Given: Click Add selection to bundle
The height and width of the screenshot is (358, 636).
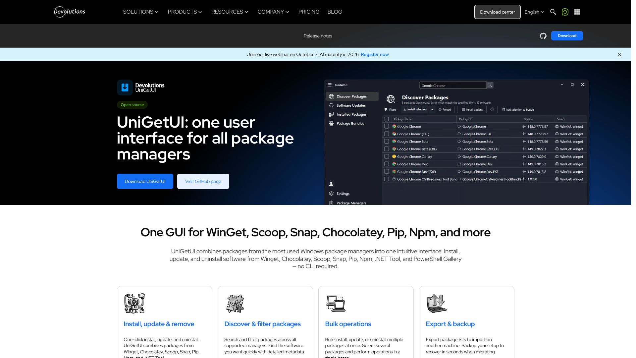Looking at the screenshot, I should [518, 110].
